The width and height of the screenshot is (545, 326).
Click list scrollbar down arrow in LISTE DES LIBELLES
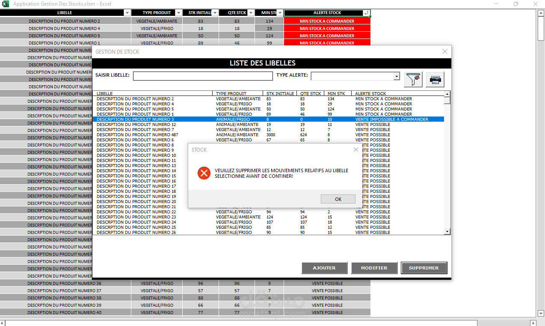coord(447,232)
